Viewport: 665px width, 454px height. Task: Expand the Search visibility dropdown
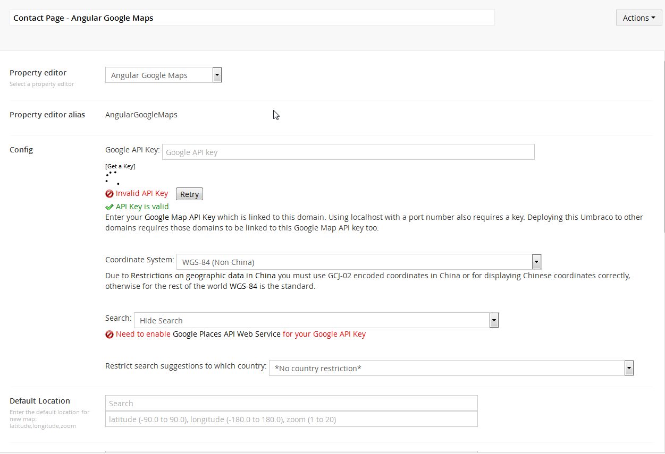click(316, 320)
